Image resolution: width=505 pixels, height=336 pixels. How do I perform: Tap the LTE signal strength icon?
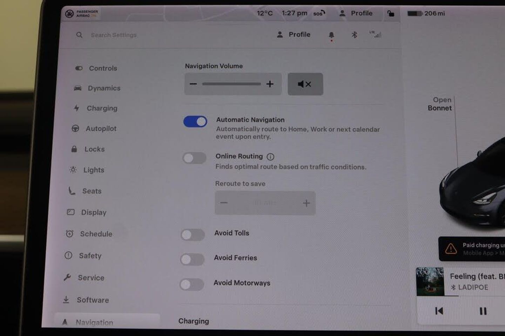(x=376, y=34)
